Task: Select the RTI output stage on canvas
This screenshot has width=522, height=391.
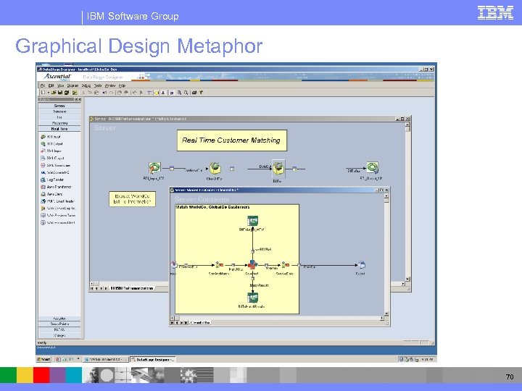Action: (372, 168)
